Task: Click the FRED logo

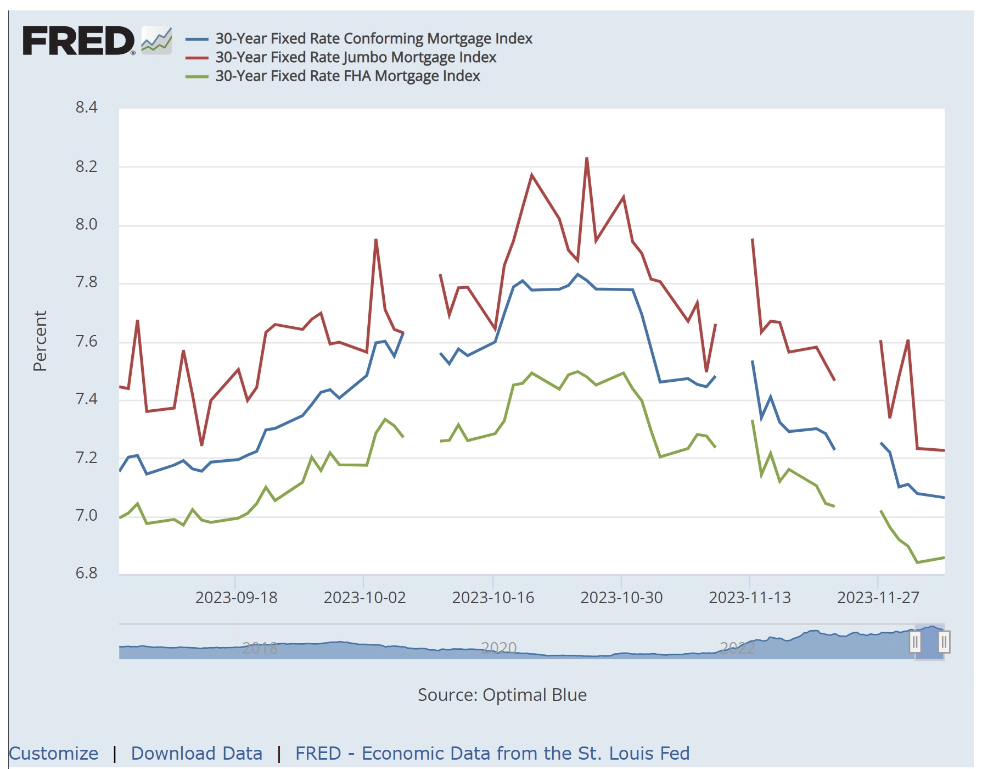Action: (78, 41)
